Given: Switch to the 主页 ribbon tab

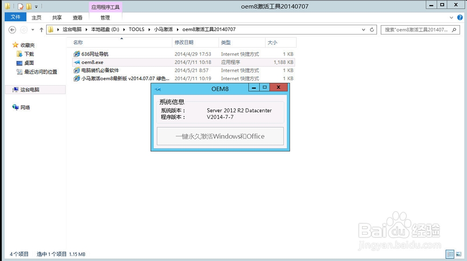Looking at the screenshot, I should (x=36, y=18).
